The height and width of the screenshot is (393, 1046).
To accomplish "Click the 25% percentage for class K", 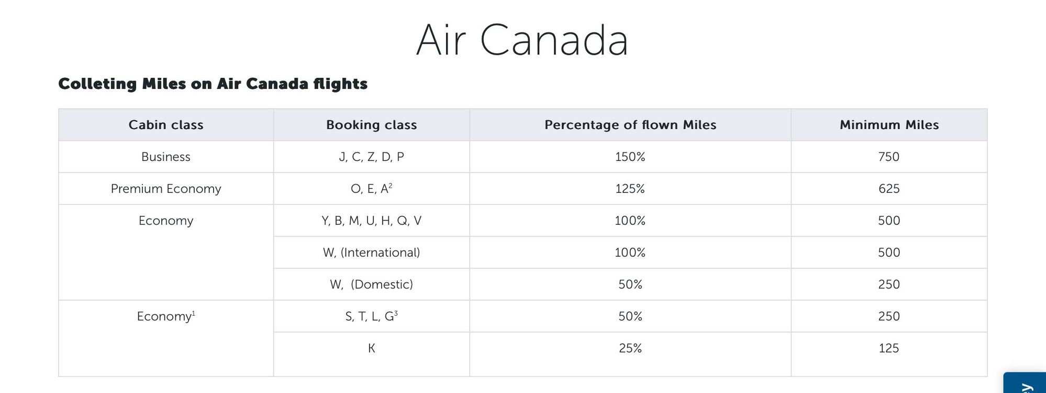I will pos(630,348).
